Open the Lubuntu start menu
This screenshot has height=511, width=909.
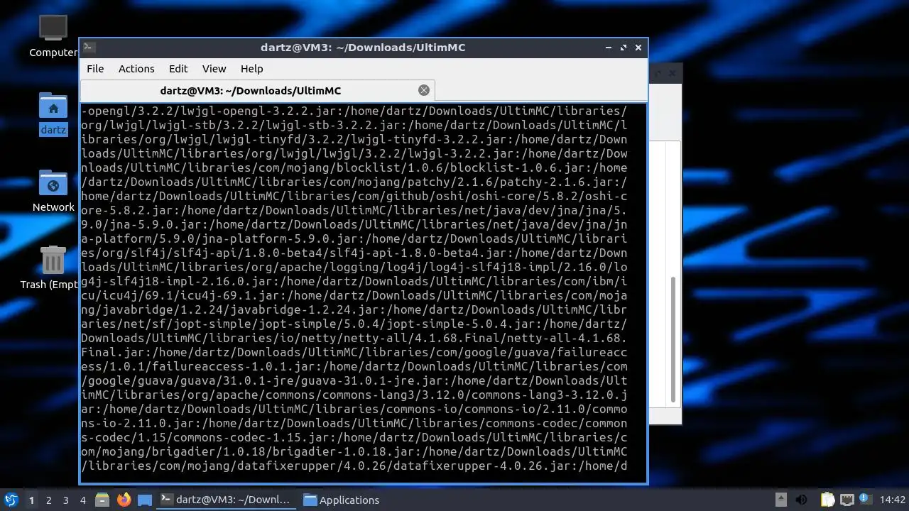pyautogui.click(x=11, y=500)
